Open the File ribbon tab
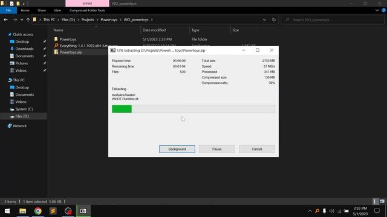Image resolution: width=387 pixels, height=217 pixels. (8, 10)
